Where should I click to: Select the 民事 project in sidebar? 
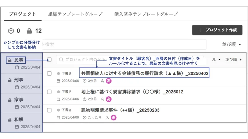(x=22, y=63)
